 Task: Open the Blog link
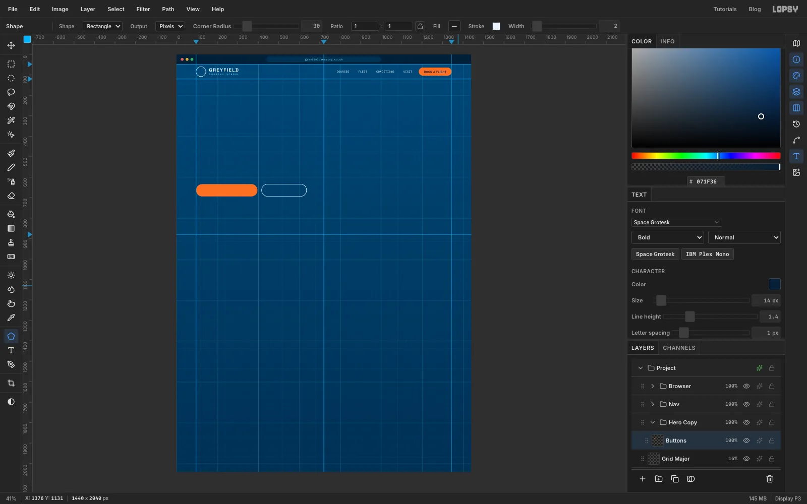point(755,9)
